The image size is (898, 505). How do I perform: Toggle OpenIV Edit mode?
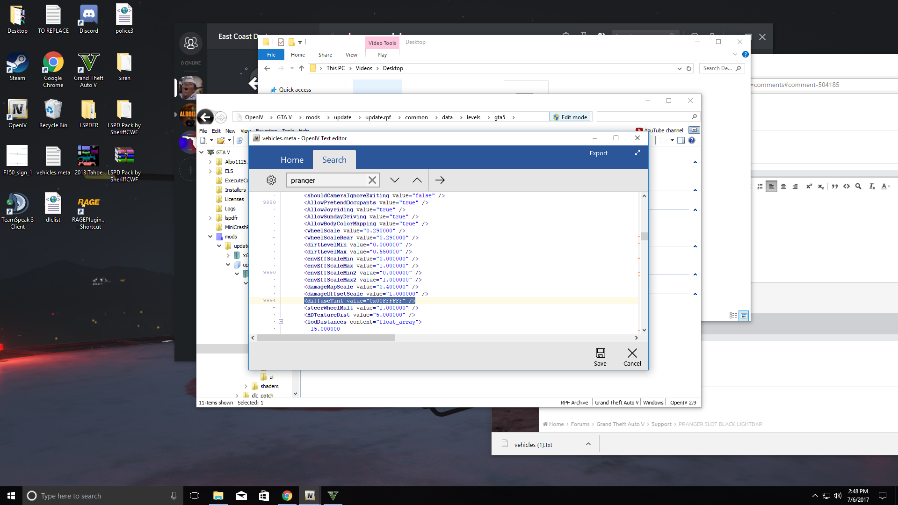570,117
